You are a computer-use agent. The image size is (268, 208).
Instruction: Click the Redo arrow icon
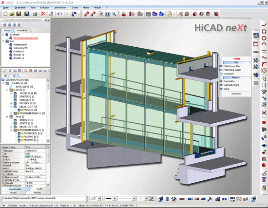[x=66, y=14]
